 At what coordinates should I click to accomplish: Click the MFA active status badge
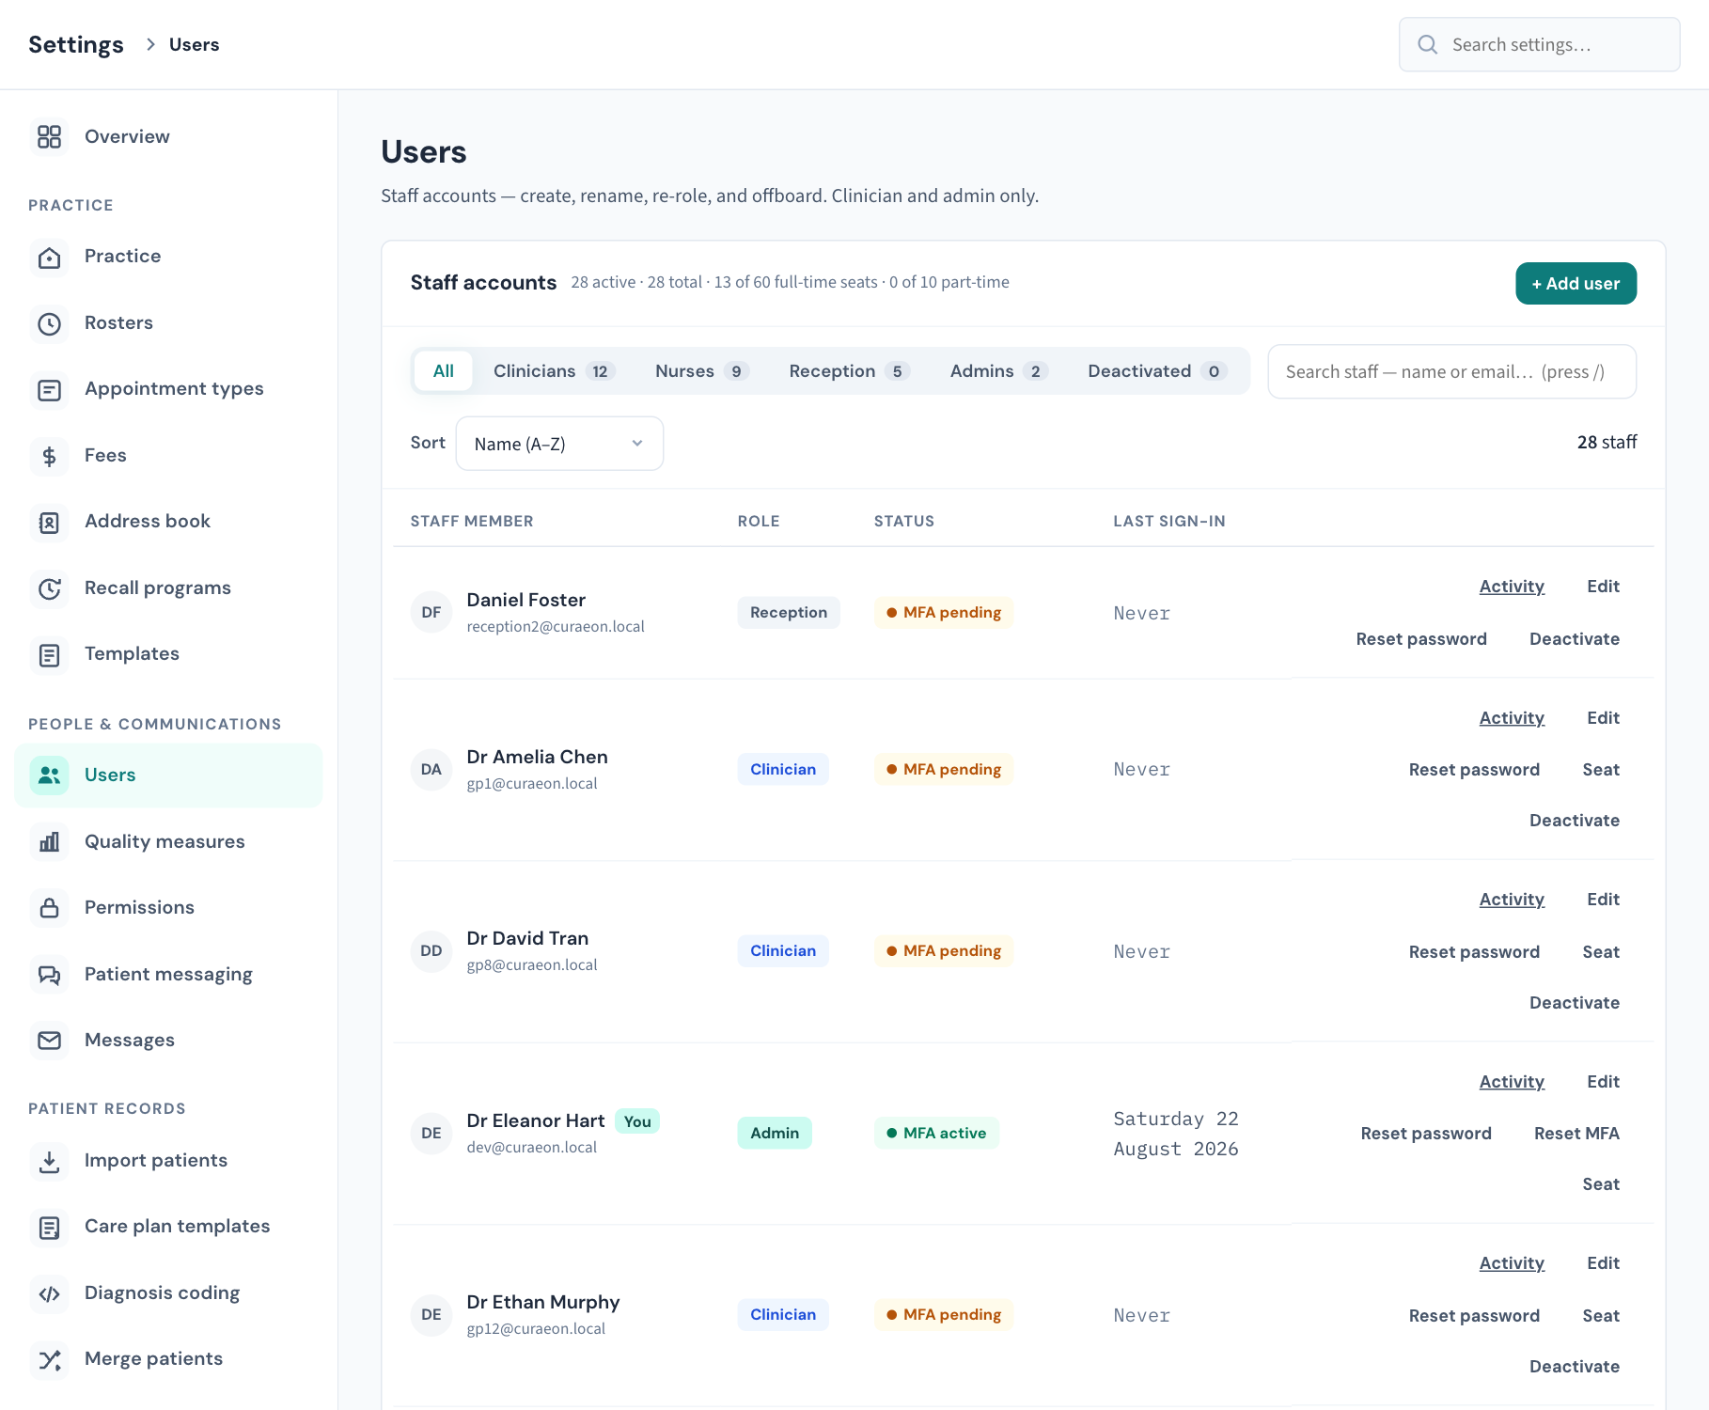pos(936,1134)
